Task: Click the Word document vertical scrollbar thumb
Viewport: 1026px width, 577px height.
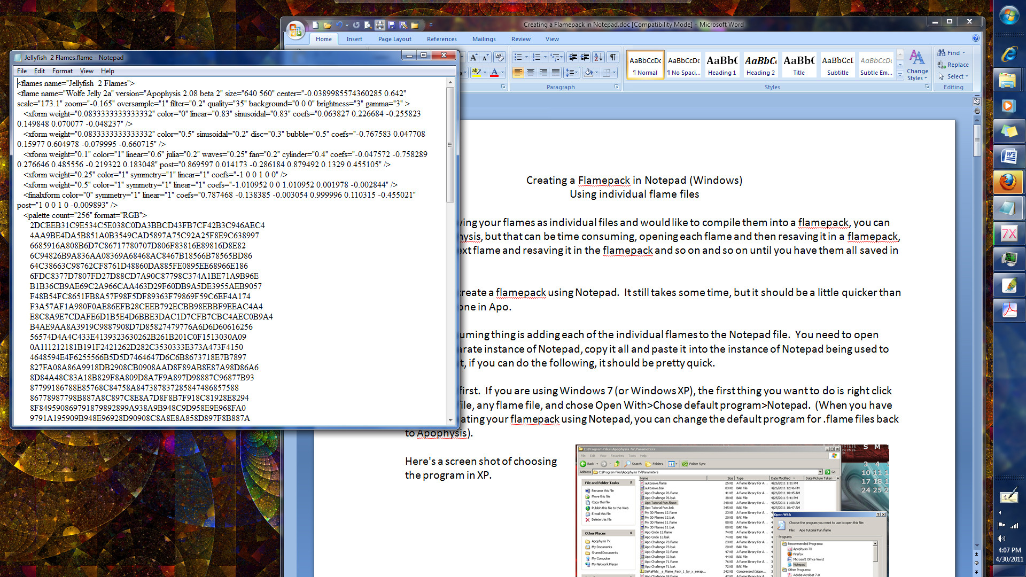Action: tap(976, 140)
